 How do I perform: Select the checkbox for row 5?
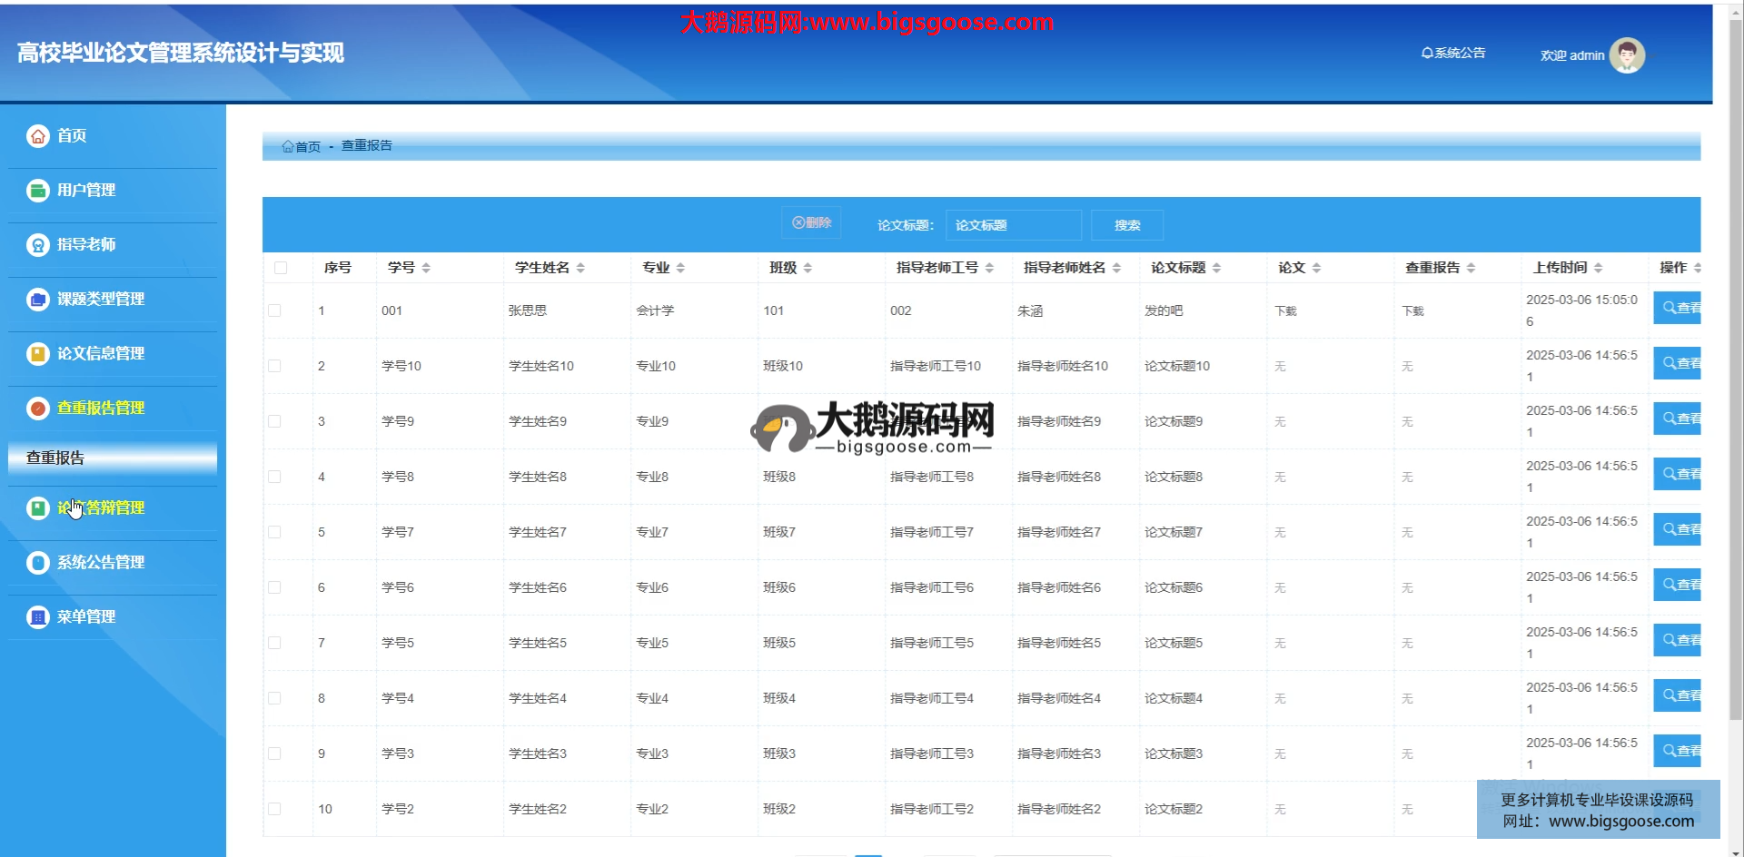click(274, 532)
